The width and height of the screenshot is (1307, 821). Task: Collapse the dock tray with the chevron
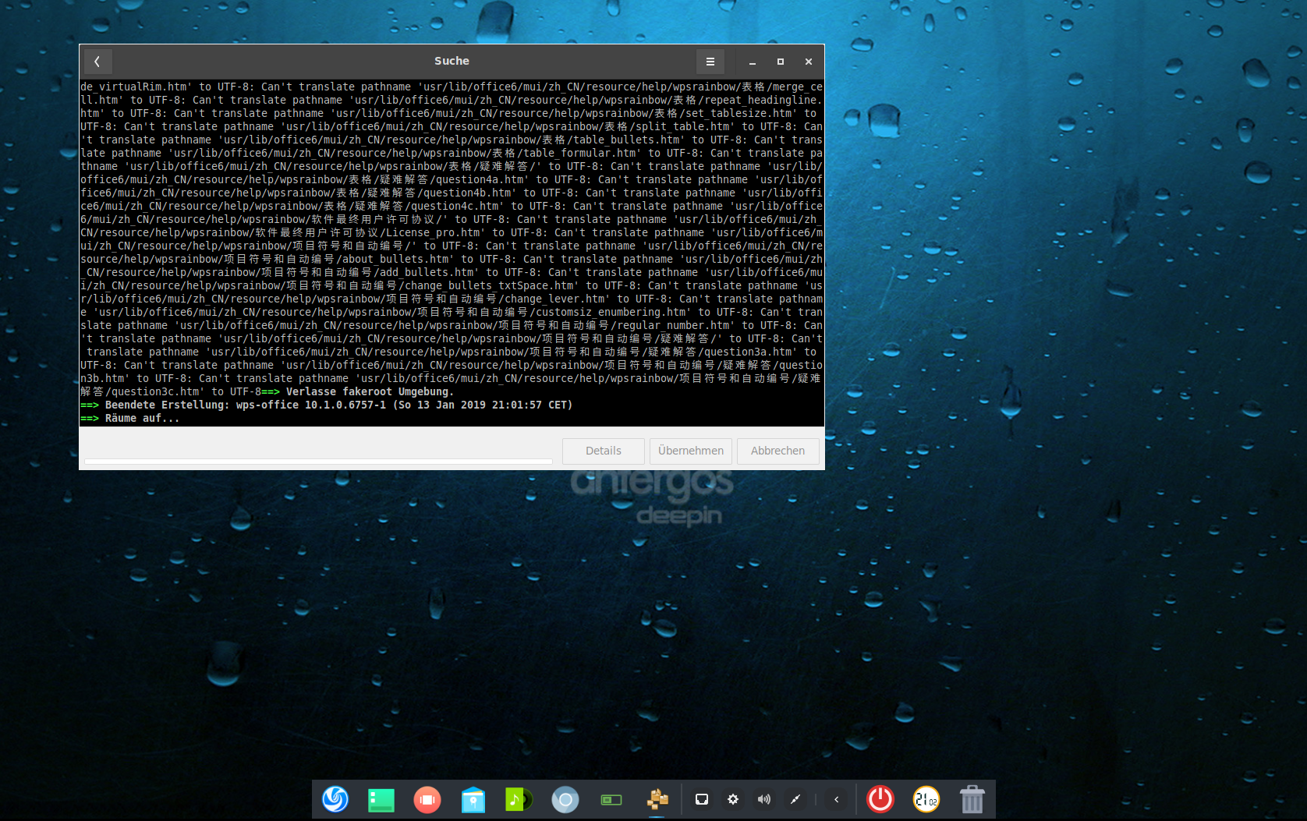click(x=836, y=799)
